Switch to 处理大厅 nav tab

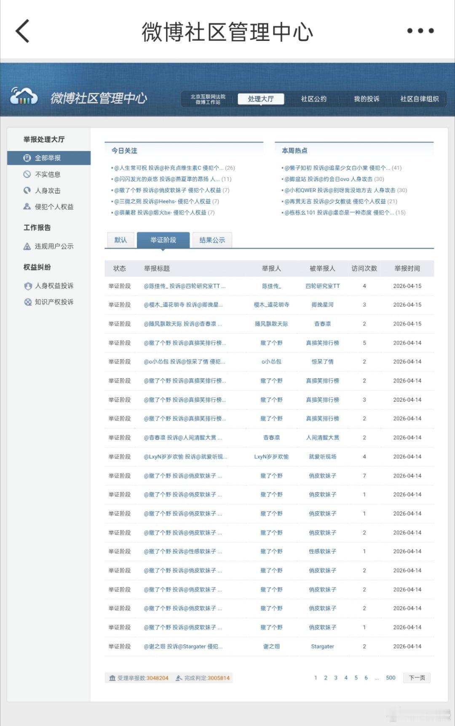coord(261,99)
